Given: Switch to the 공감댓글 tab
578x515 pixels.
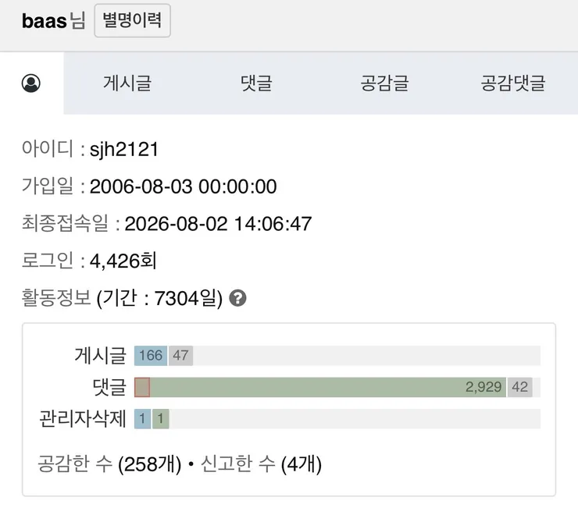Looking at the screenshot, I should click(513, 83).
